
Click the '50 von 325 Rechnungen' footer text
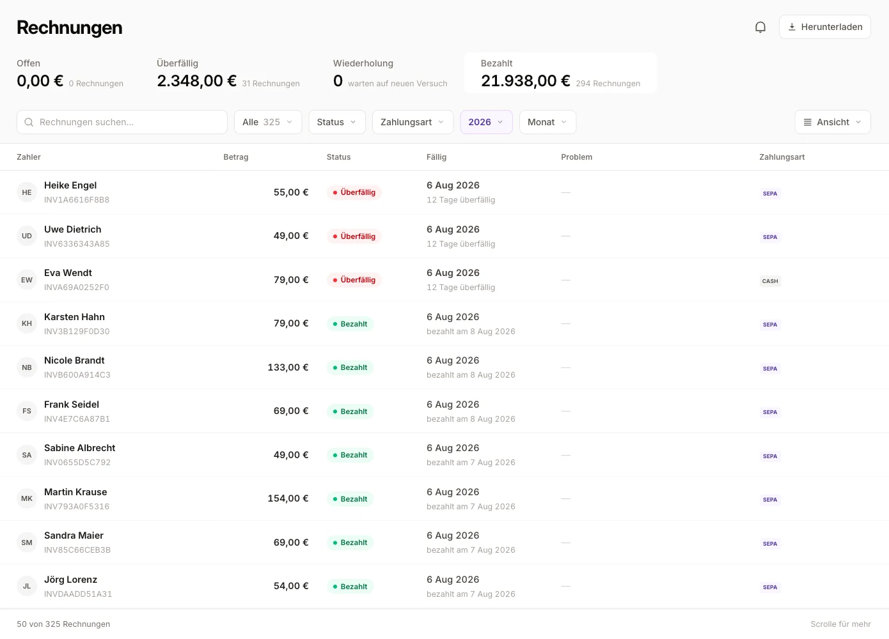click(x=63, y=624)
